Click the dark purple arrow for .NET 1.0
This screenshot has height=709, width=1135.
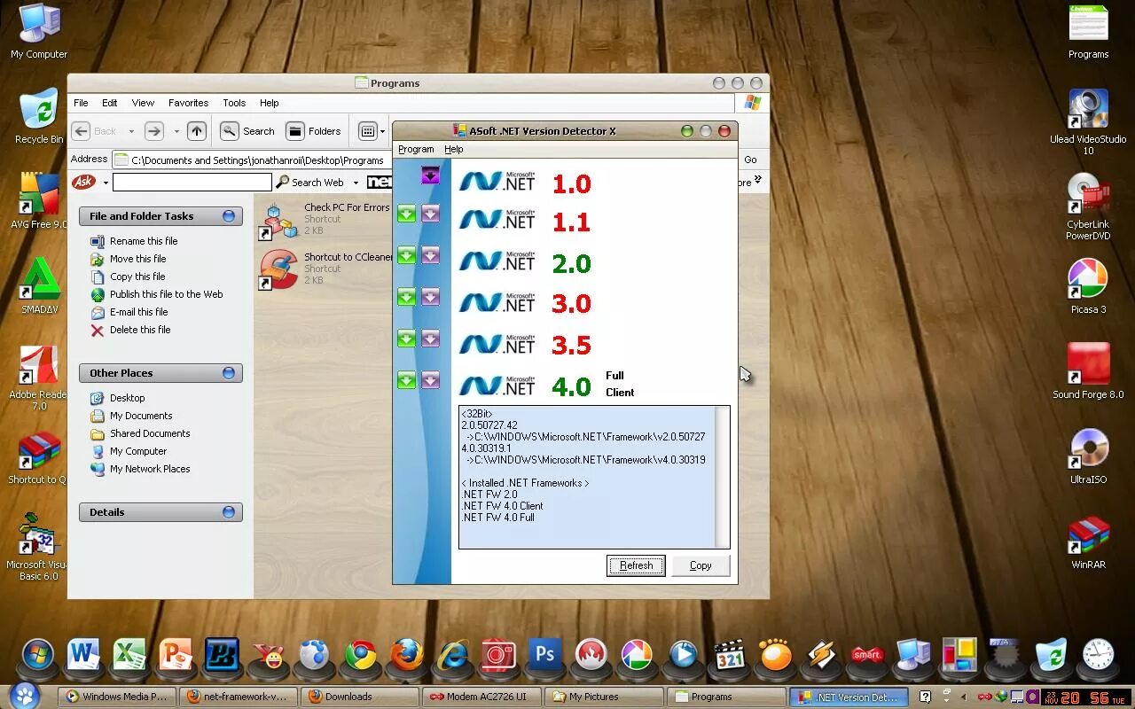[430, 175]
